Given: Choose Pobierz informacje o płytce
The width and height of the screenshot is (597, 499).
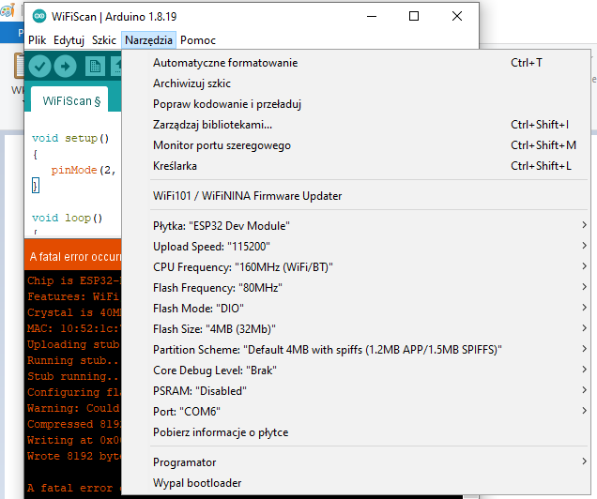Looking at the screenshot, I should pos(356,432).
